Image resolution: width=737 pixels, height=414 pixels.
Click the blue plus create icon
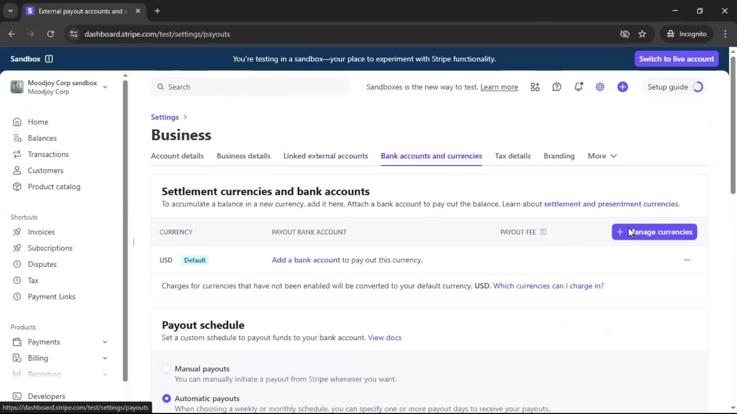pos(622,87)
